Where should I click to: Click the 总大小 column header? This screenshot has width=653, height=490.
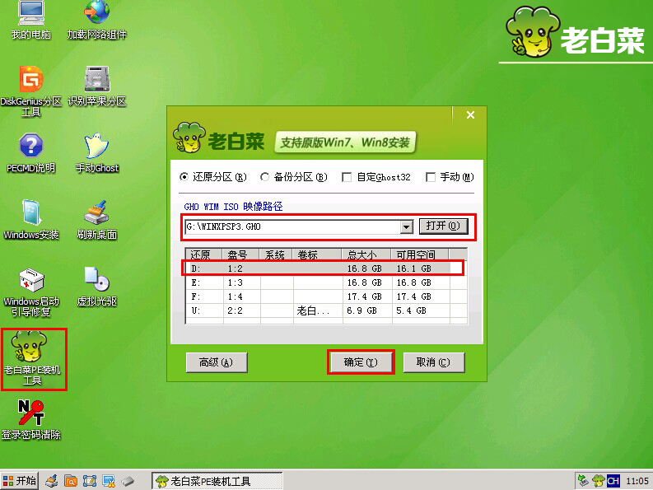point(366,254)
